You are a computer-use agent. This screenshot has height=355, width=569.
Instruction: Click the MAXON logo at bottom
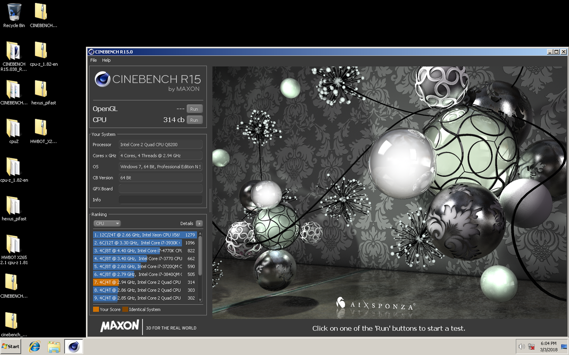[x=120, y=326]
